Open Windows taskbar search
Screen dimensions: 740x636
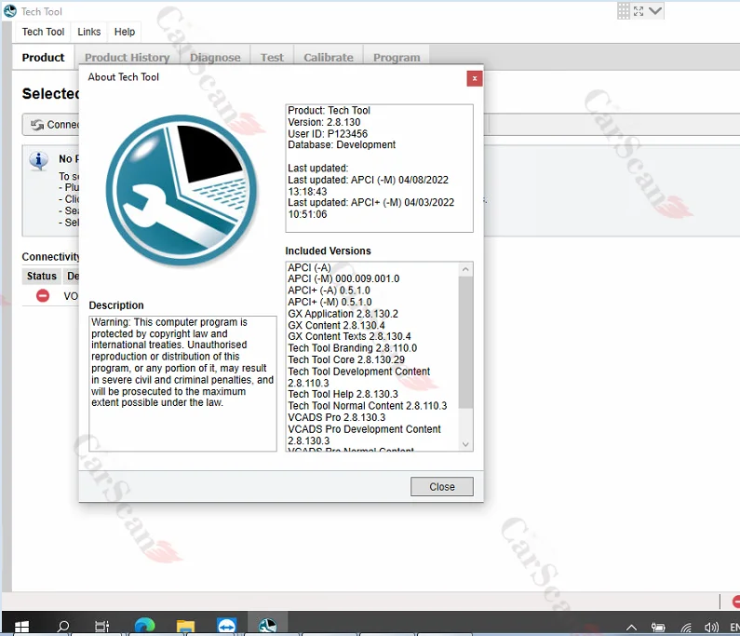(x=62, y=626)
